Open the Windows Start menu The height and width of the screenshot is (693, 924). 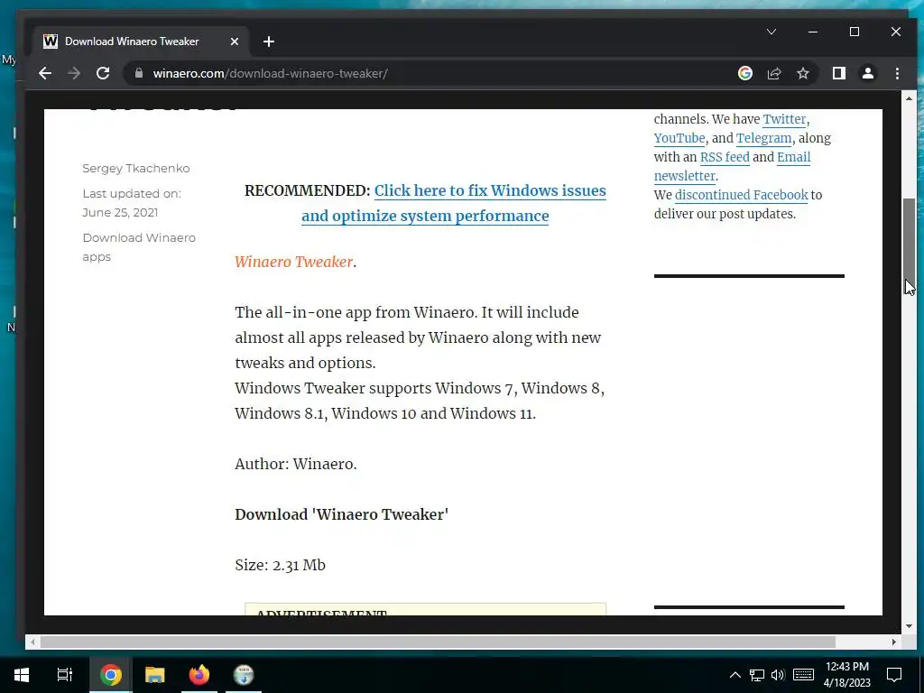point(22,675)
